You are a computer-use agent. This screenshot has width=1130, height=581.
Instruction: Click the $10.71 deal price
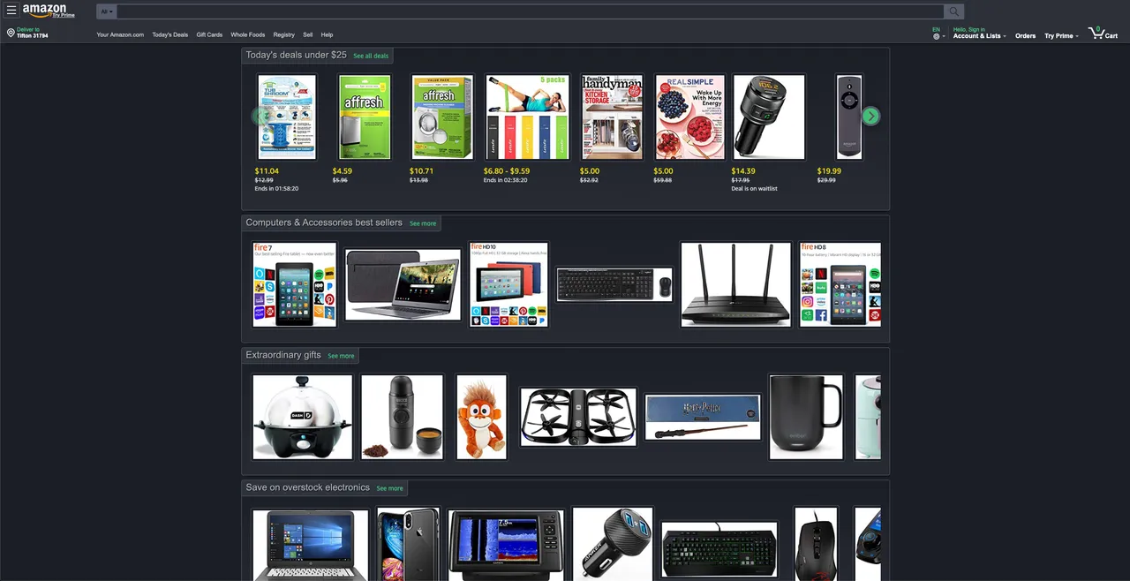pyautogui.click(x=422, y=171)
